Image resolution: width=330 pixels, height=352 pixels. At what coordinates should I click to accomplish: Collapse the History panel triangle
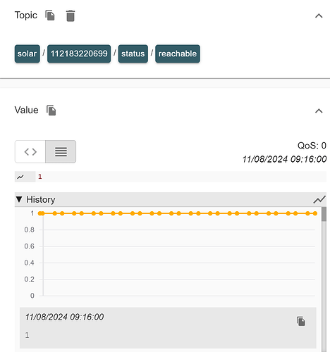(19, 199)
